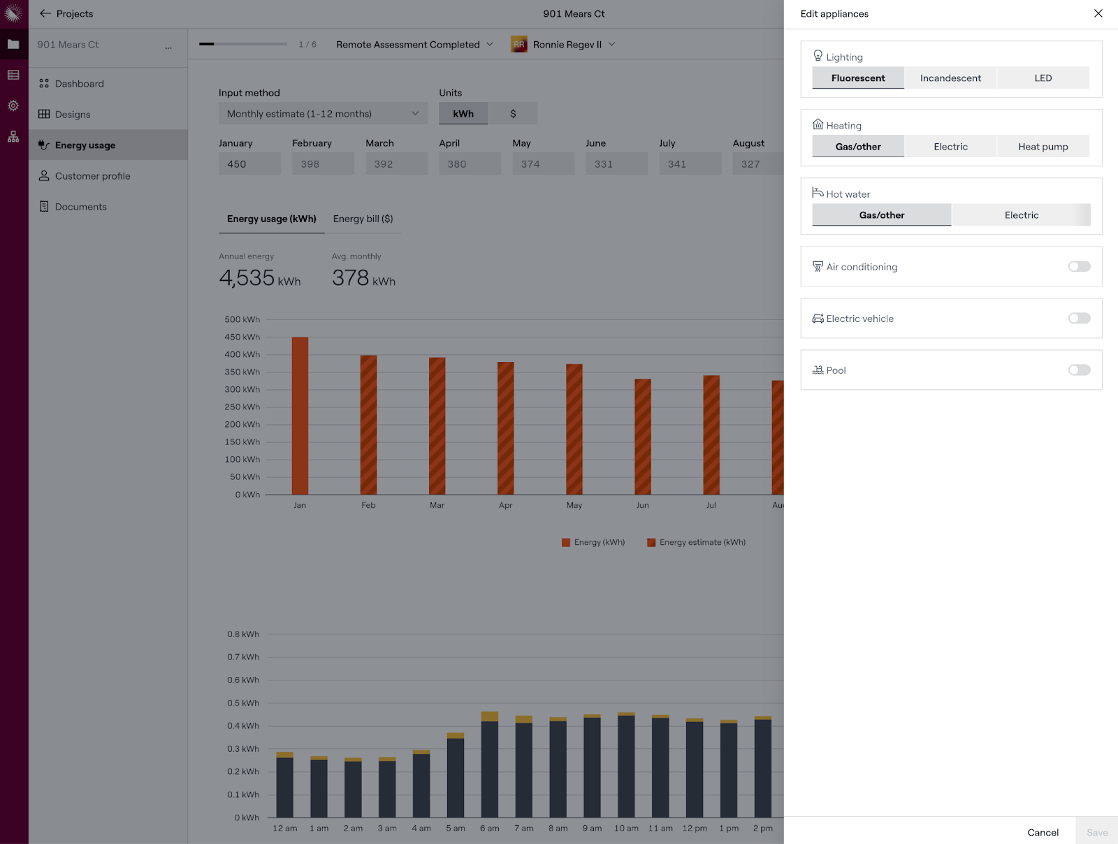Open Customer profile in the sidebar
Image resolution: width=1118 pixels, height=844 pixels.
(x=92, y=176)
